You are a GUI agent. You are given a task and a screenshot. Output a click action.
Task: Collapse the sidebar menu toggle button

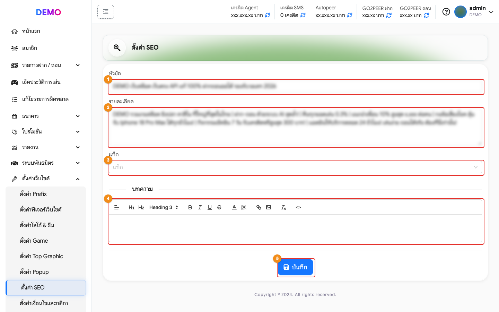click(x=106, y=12)
